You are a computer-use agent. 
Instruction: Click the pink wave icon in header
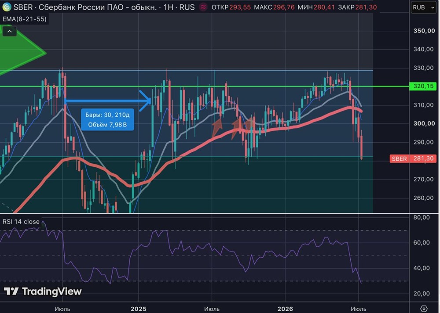pyautogui.click(x=203, y=7)
